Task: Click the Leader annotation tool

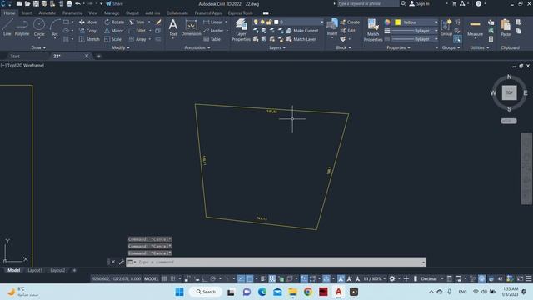Action: (x=213, y=31)
